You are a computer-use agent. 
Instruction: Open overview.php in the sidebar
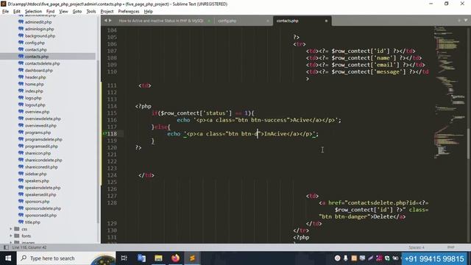tap(37, 112)
